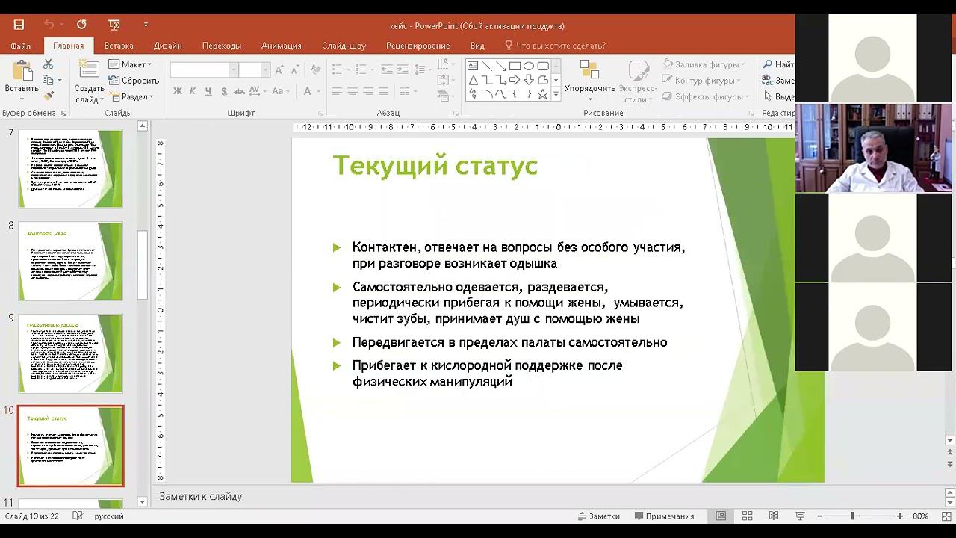Image resolution: width=956 pixels, height=538 pixels.
Task: Switch to the Вставка ribbon tab
Action: coord(119,46)
